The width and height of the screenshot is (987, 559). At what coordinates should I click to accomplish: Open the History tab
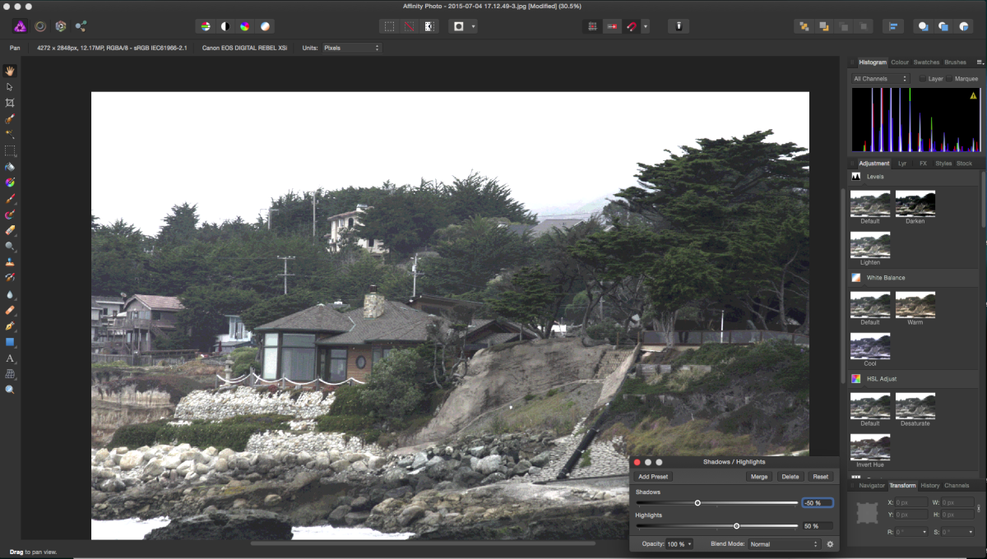(x=929, y=485)
